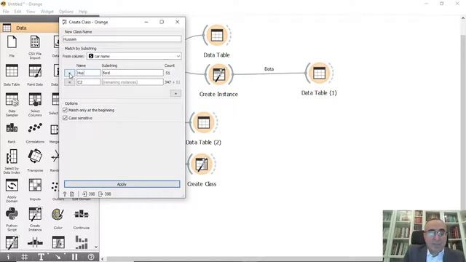Click the Data Table (1) node on the canvas

point(319,73)
